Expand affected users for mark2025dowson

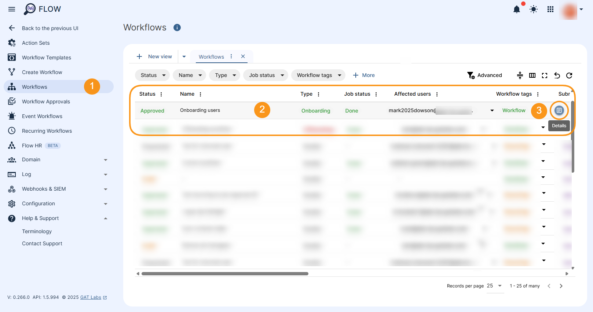click(492, 110)
